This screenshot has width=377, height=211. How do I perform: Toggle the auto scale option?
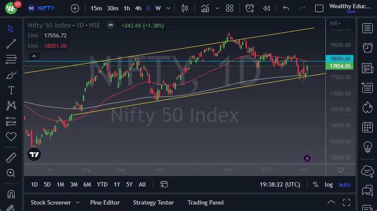pyautogui.click(x=344, y=184)
